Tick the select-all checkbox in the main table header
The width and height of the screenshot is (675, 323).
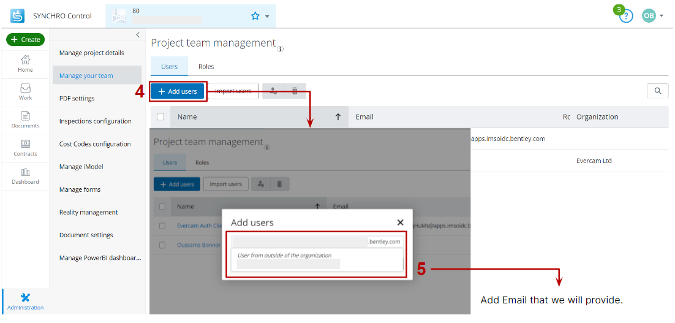(160, 116)
